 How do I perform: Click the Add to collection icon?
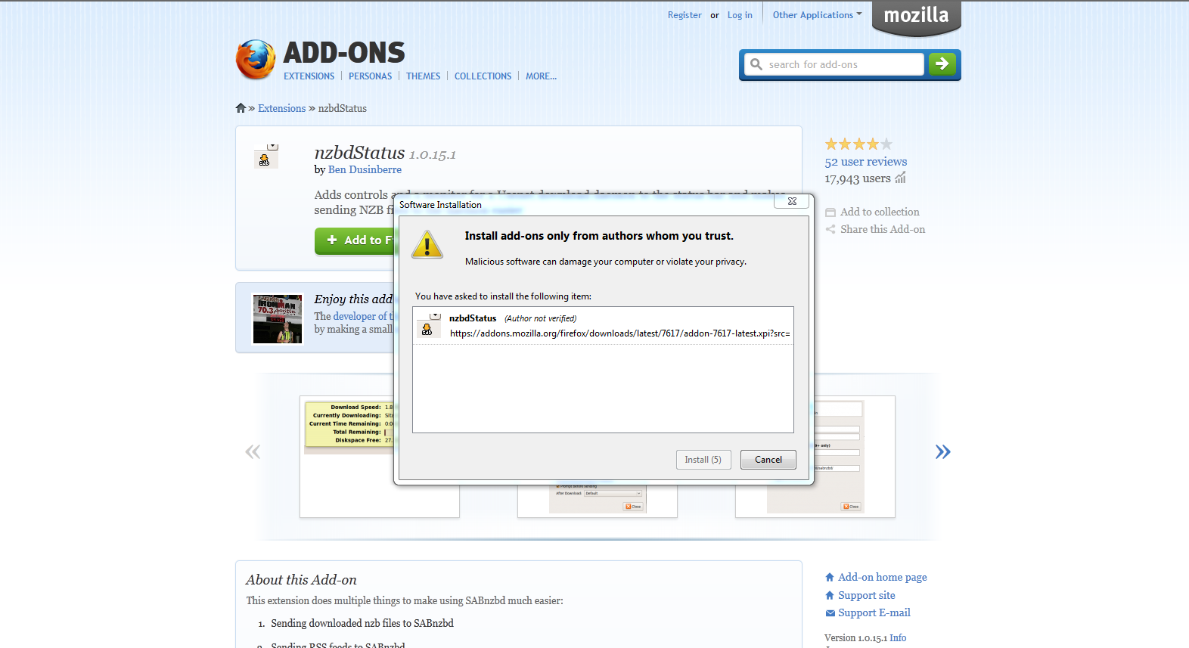(x=830, y=212)
